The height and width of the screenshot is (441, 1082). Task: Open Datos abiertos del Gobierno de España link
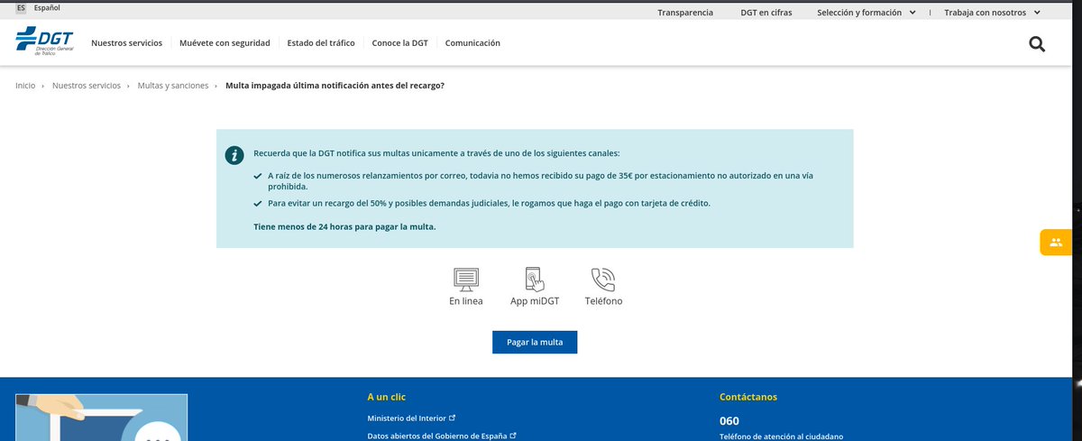tap(437, 436)
